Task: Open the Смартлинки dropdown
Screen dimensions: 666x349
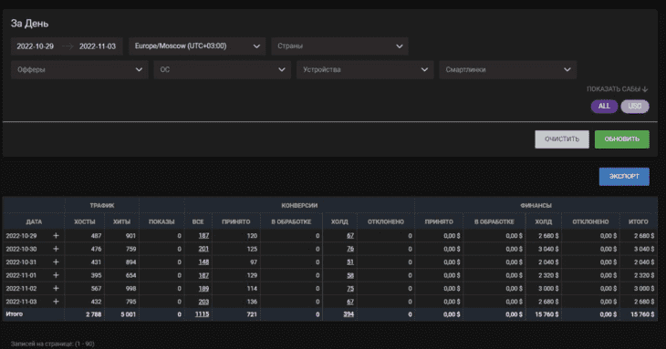Action: click(x=507, y=69)
